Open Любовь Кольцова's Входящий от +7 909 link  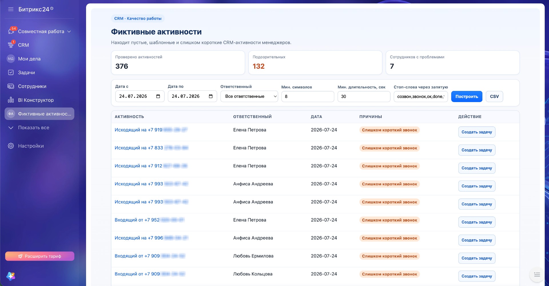pos(150,274)
